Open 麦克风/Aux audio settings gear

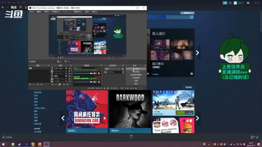click(x=99, y=73)
